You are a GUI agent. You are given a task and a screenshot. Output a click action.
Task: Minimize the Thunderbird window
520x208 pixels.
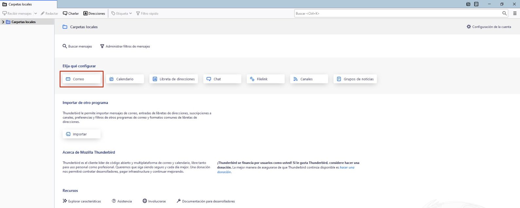coord(489,4)
